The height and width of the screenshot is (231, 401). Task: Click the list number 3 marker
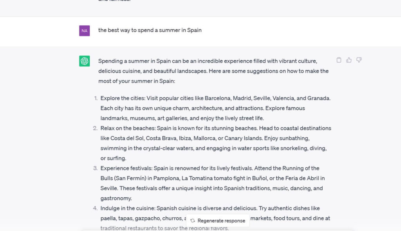click(x=96, y=168)
